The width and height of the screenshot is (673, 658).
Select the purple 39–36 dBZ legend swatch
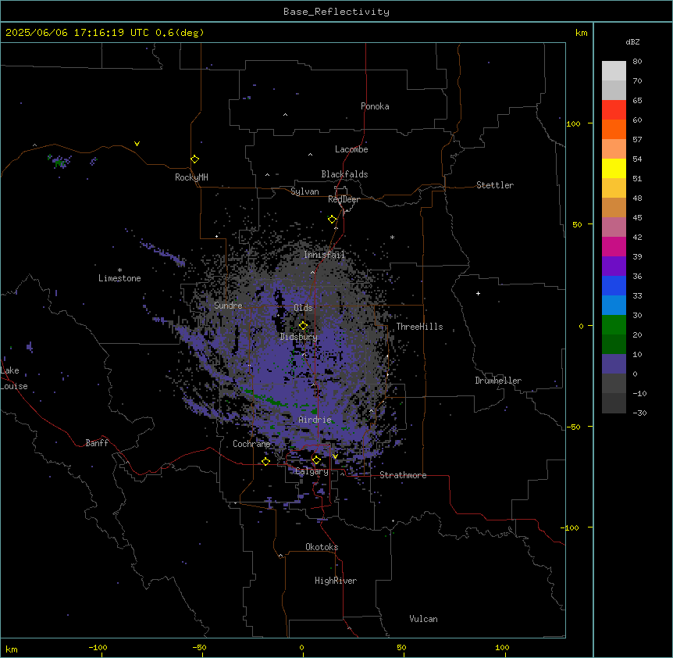point(614,266)
